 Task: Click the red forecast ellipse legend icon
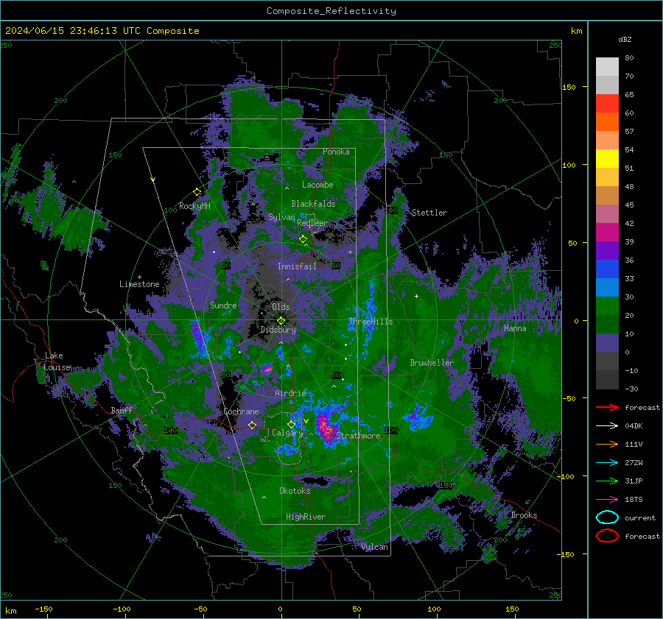point(607,536)
